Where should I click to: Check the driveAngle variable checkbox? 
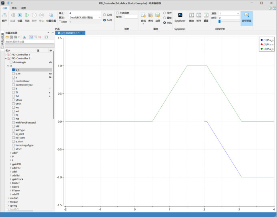[x=11, y=62]
